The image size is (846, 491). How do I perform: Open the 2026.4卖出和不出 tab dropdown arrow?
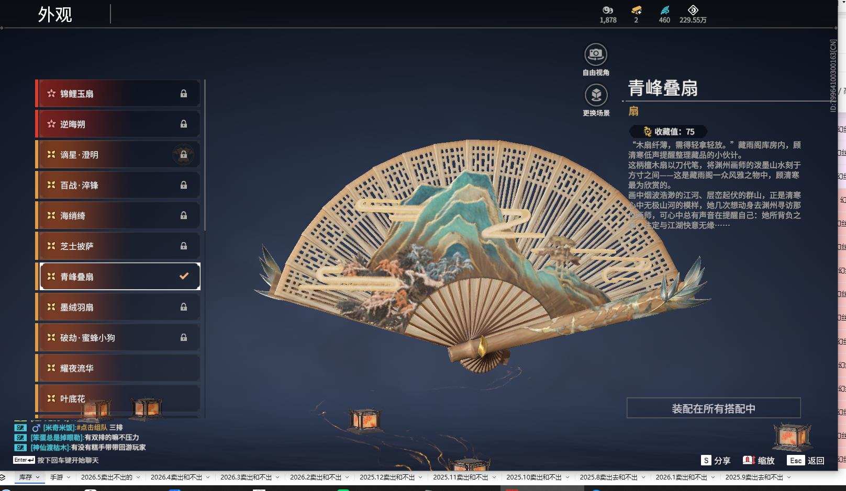[208, 477]
